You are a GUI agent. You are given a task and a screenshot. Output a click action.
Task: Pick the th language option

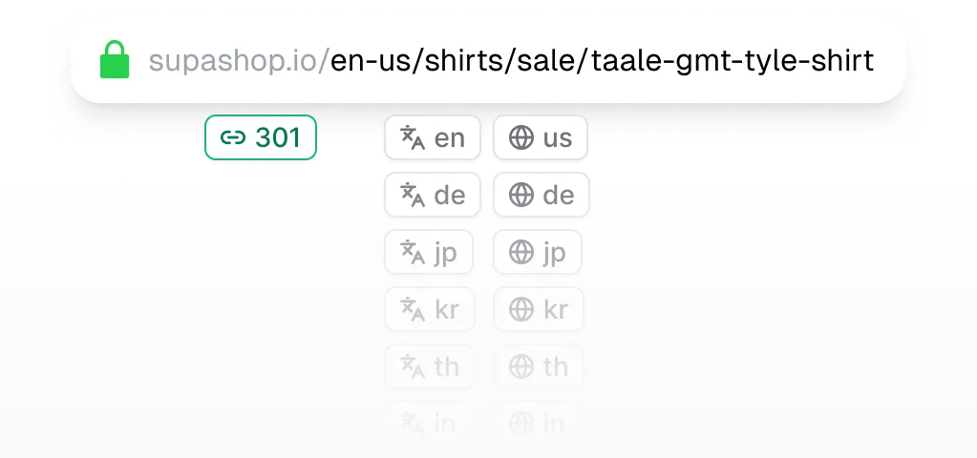tap(430, 366)
